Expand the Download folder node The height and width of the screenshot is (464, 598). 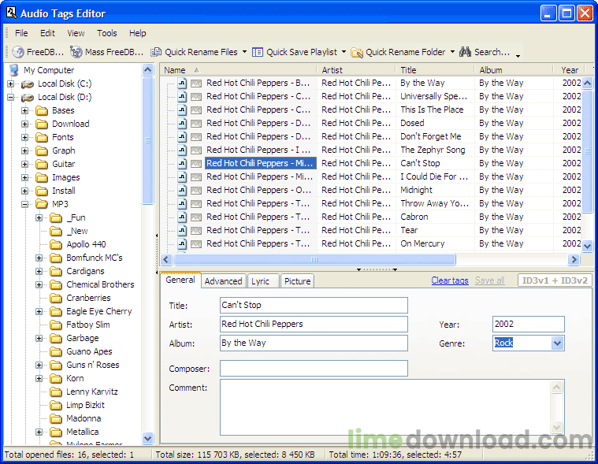click(24, 124)
